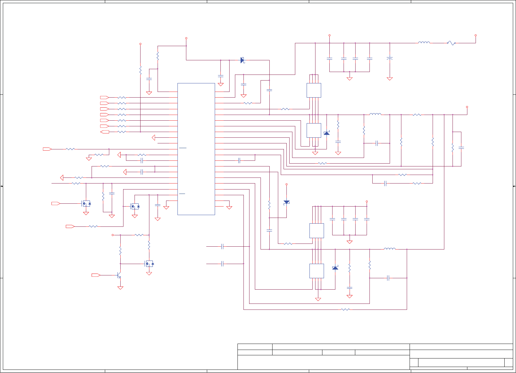Select the large central IC rectangle
The height and width of the screenshot is (373, 516).
click(x=196, y=149)
